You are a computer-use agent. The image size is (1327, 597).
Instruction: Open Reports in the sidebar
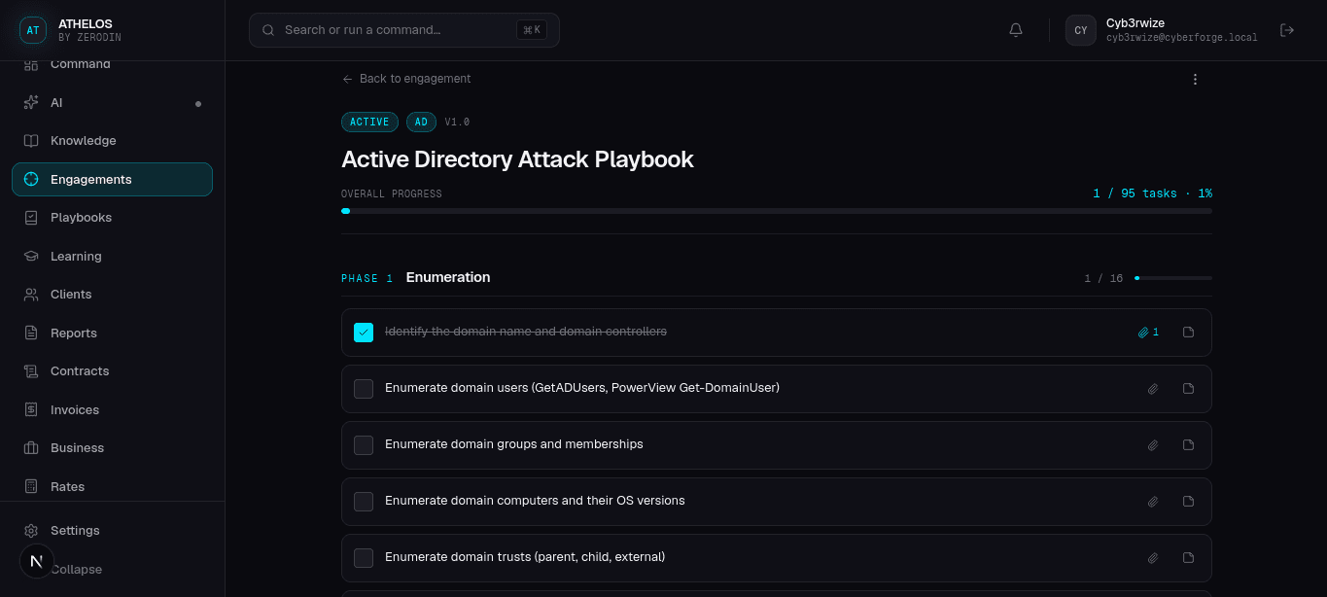112,333
